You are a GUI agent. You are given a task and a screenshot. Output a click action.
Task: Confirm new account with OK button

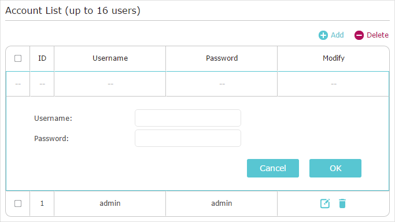pos(335,168)
